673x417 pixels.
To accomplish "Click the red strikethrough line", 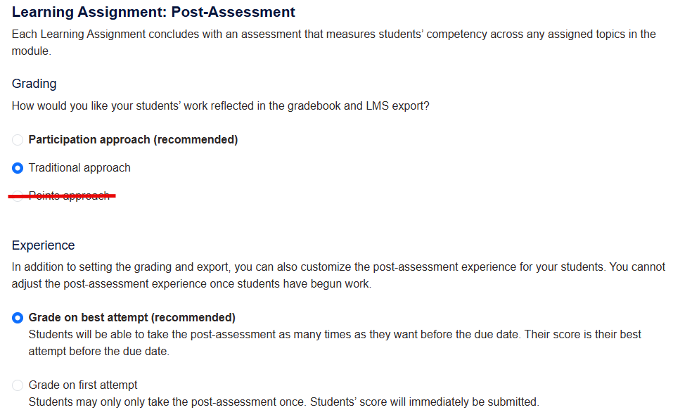I will [x=62, y=197].
